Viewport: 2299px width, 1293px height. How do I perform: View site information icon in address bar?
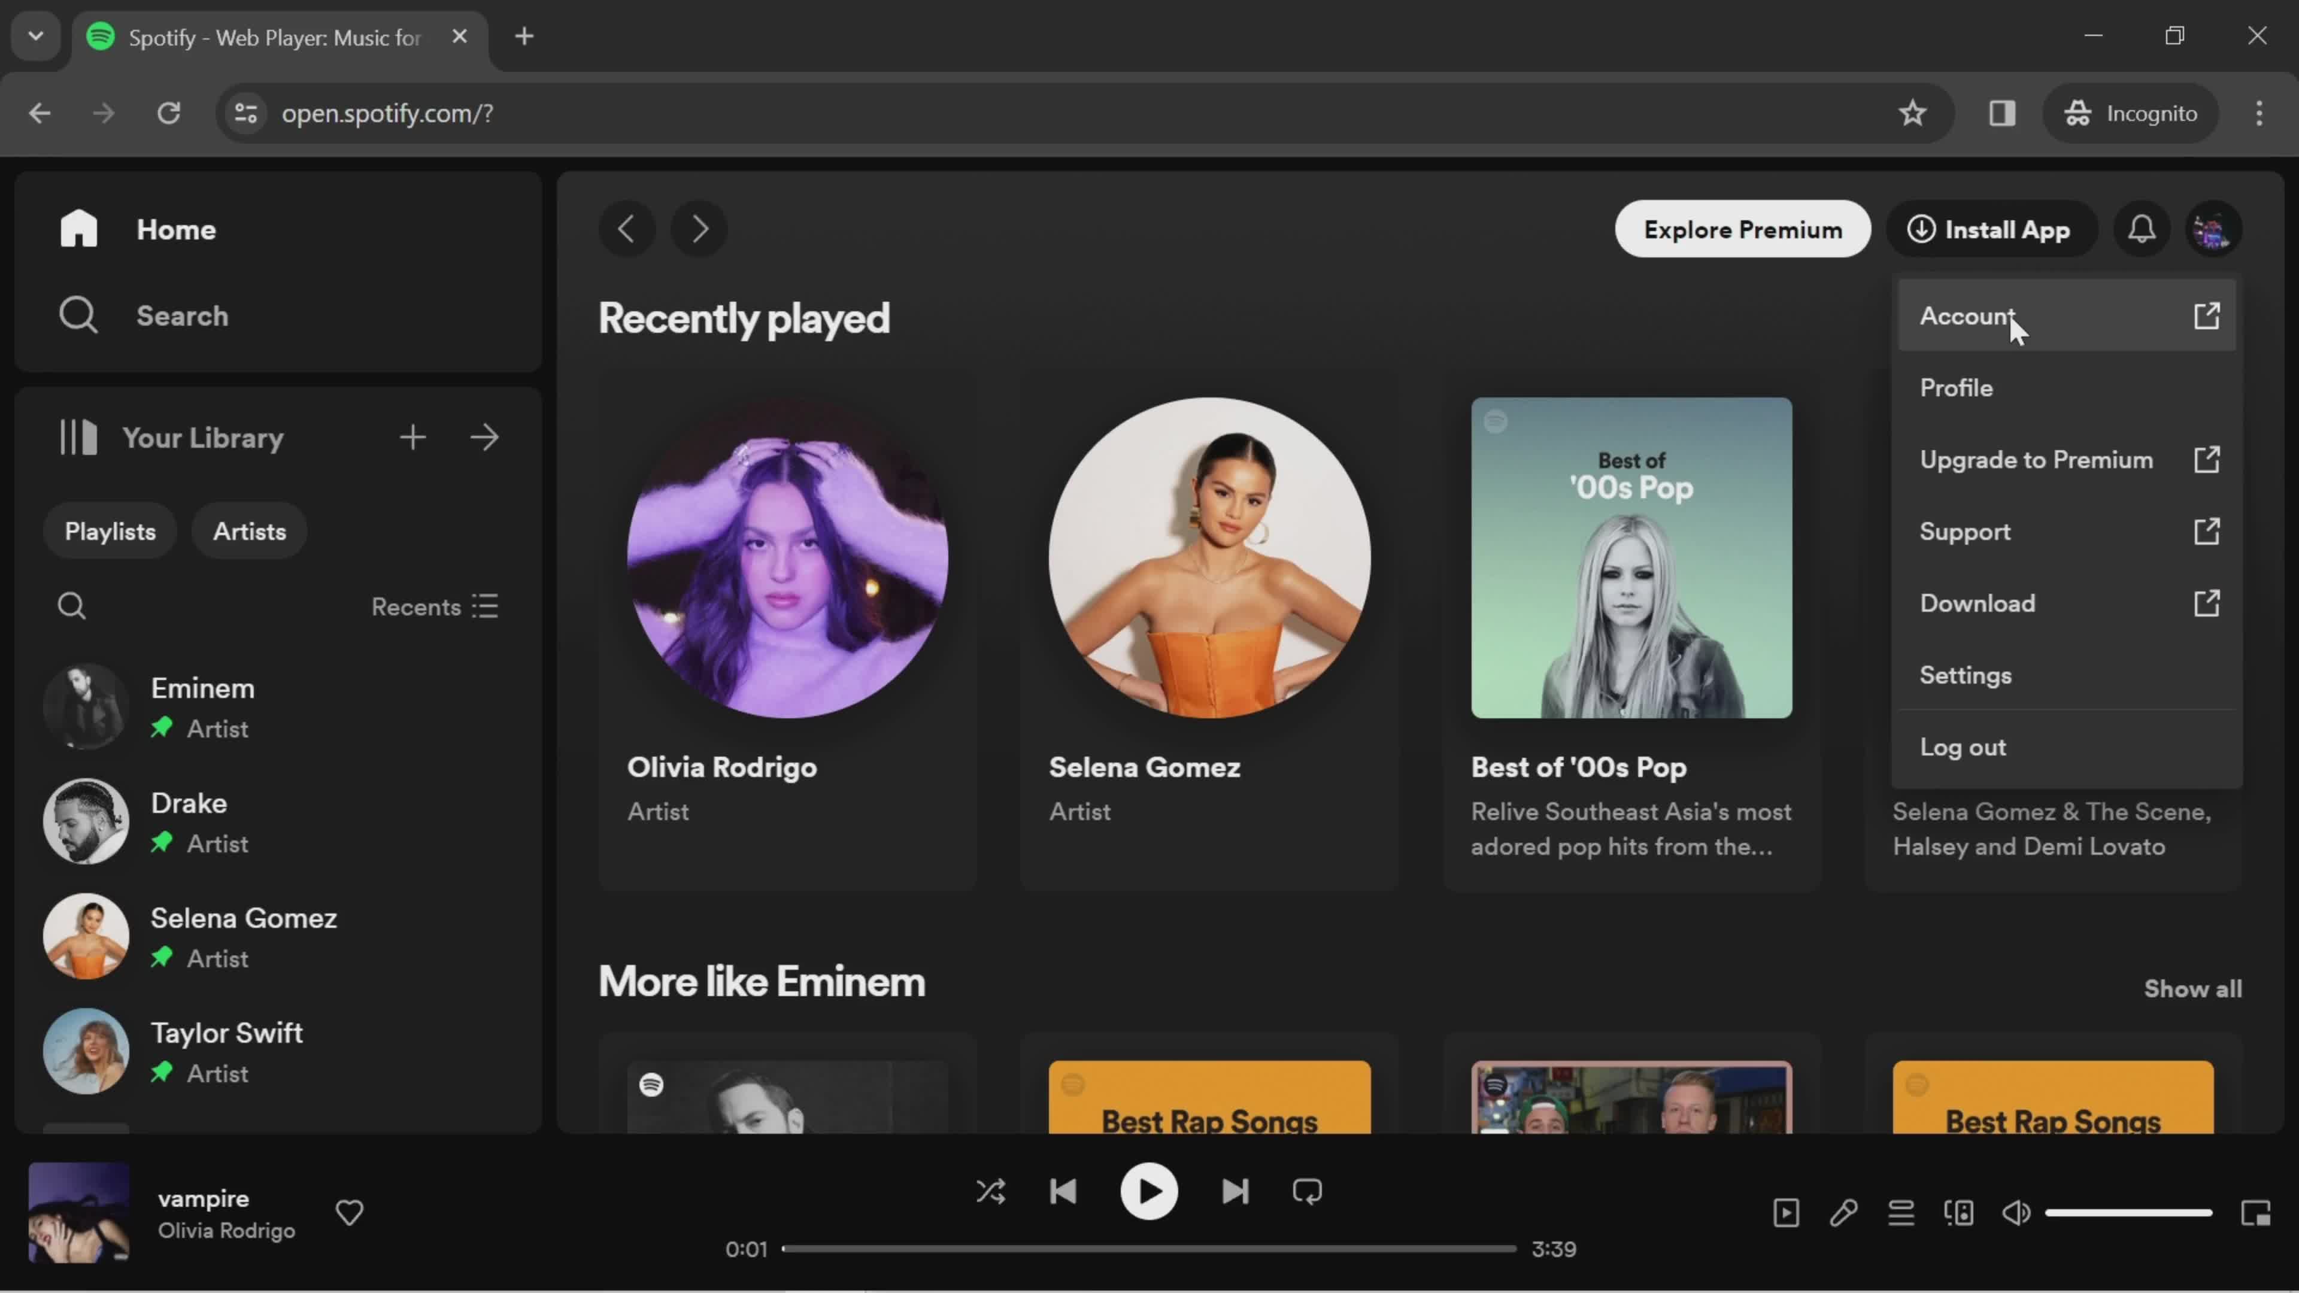pos(245,113)
